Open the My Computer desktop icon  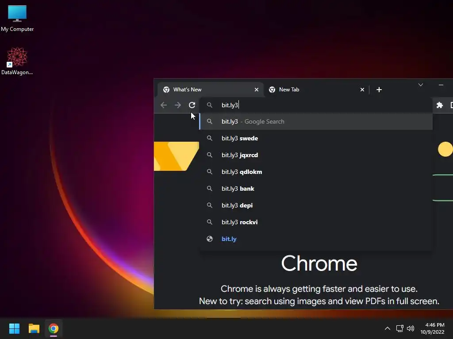[17, 18]
